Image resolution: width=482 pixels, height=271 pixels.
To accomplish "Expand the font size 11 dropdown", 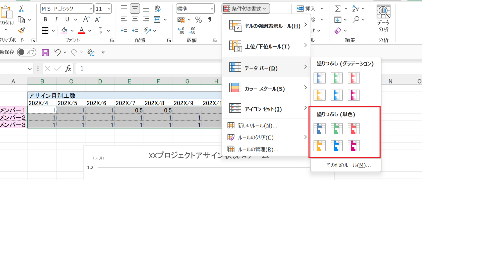I will [109, 9].
